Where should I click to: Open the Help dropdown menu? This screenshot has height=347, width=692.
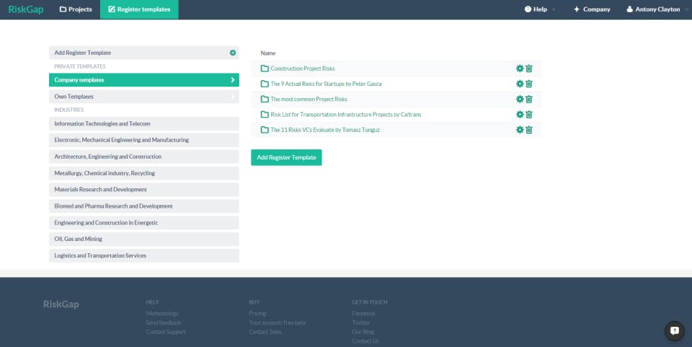click(540, 9)
